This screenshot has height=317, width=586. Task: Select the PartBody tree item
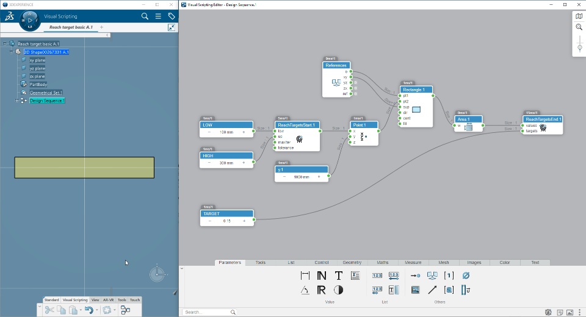click(38, 84)
